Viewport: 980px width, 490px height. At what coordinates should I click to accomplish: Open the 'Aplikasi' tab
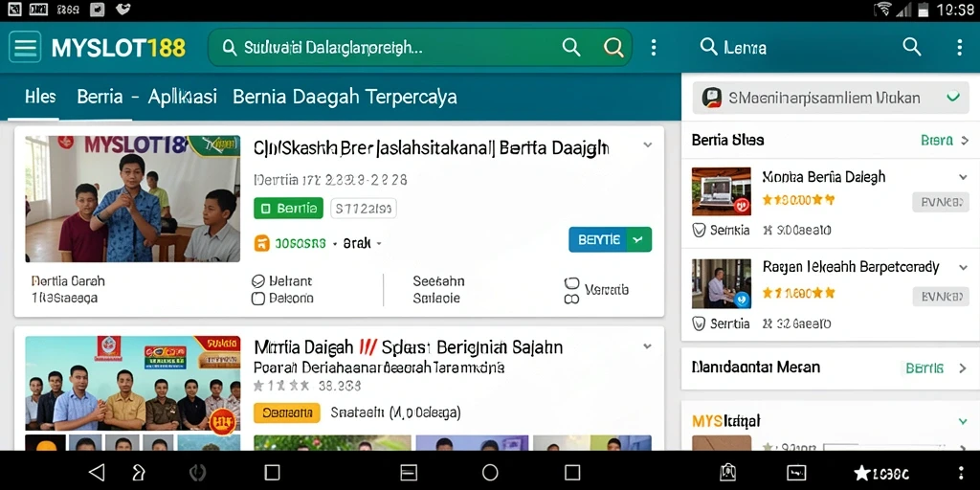pos(182,97)
